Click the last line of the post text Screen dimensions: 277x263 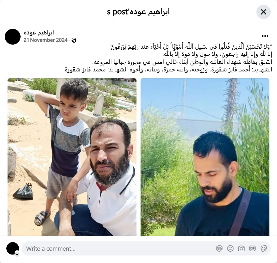tap(168, 70)
